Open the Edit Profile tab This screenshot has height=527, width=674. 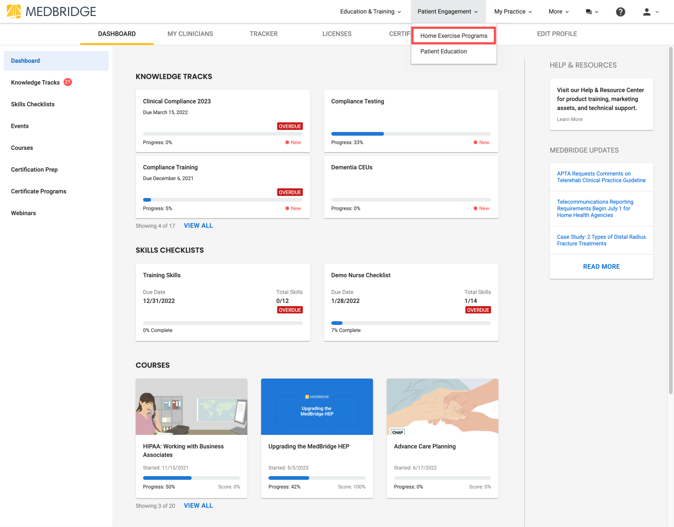point(557,34)
